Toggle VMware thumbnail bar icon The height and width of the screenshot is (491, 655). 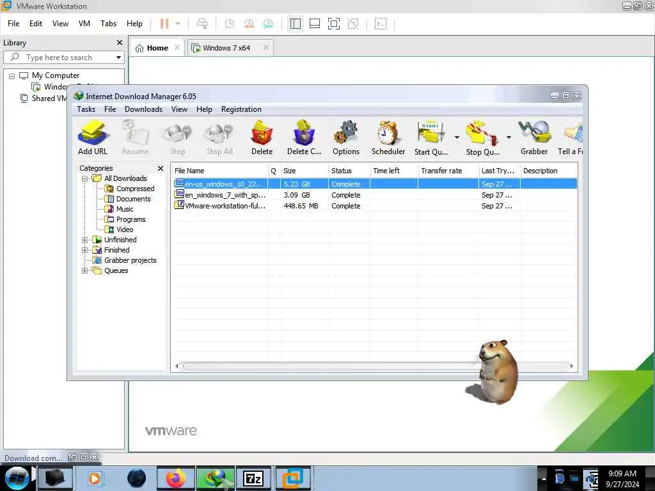[315, 24]
